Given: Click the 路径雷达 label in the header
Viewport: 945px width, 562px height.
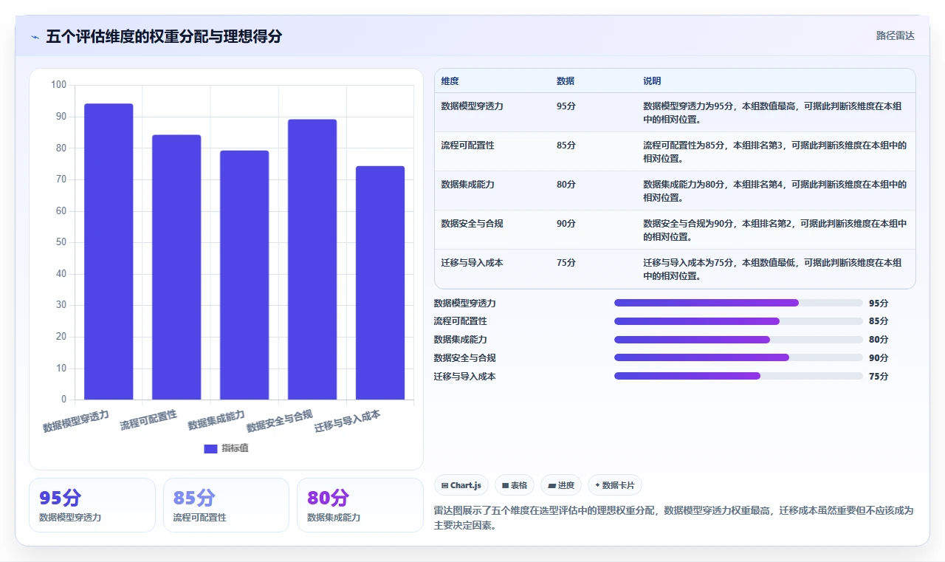Looking at the screenshot, I should tap(895, 35).
